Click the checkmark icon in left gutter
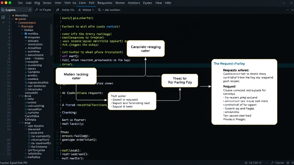Image resolution: width=294 pixels, height=165 pixels. [3, 22]
